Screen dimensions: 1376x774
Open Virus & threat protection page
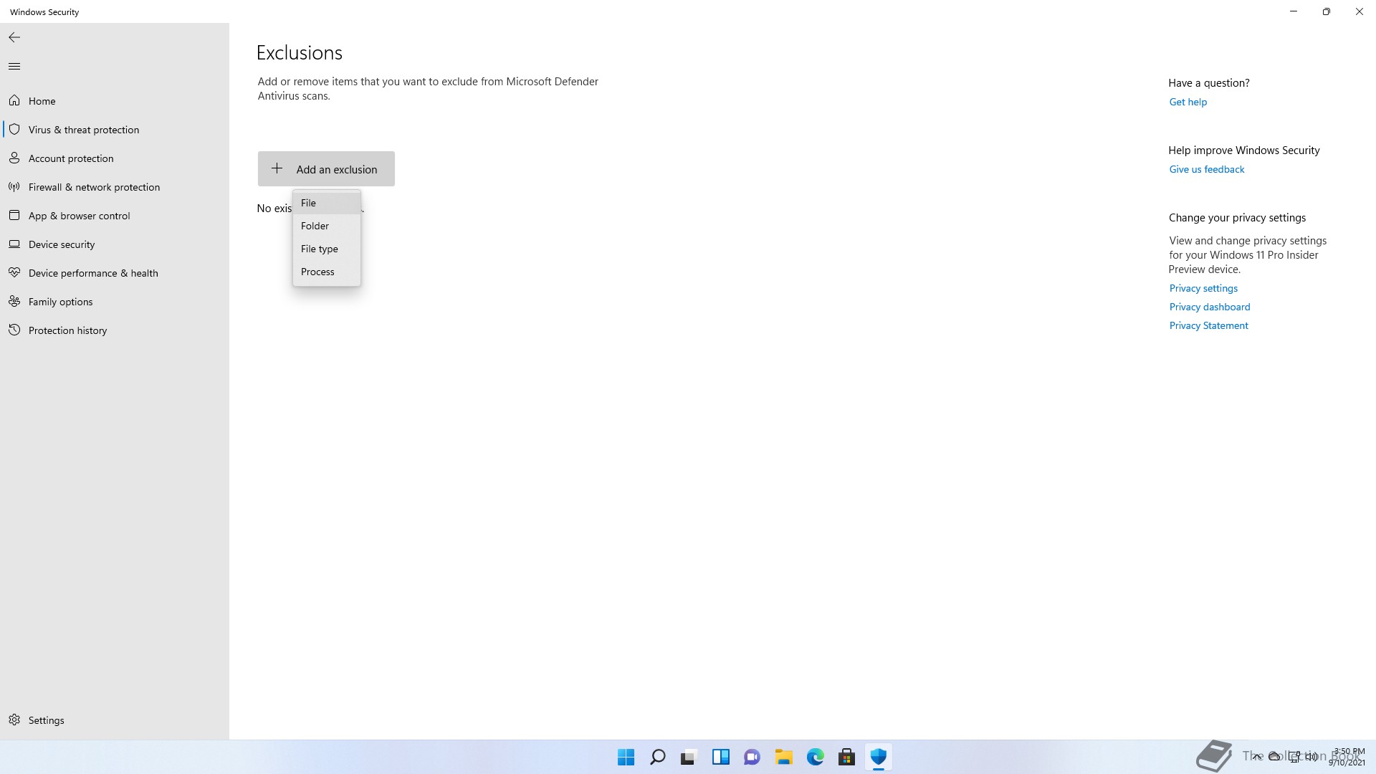[115, 130]
